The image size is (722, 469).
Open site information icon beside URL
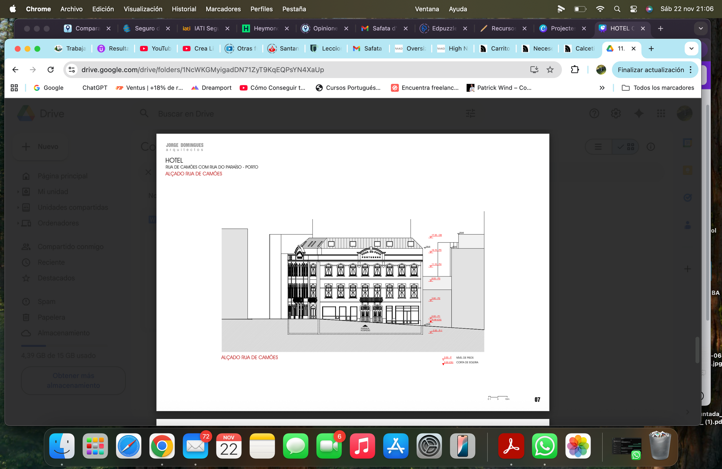click(72, 70)
